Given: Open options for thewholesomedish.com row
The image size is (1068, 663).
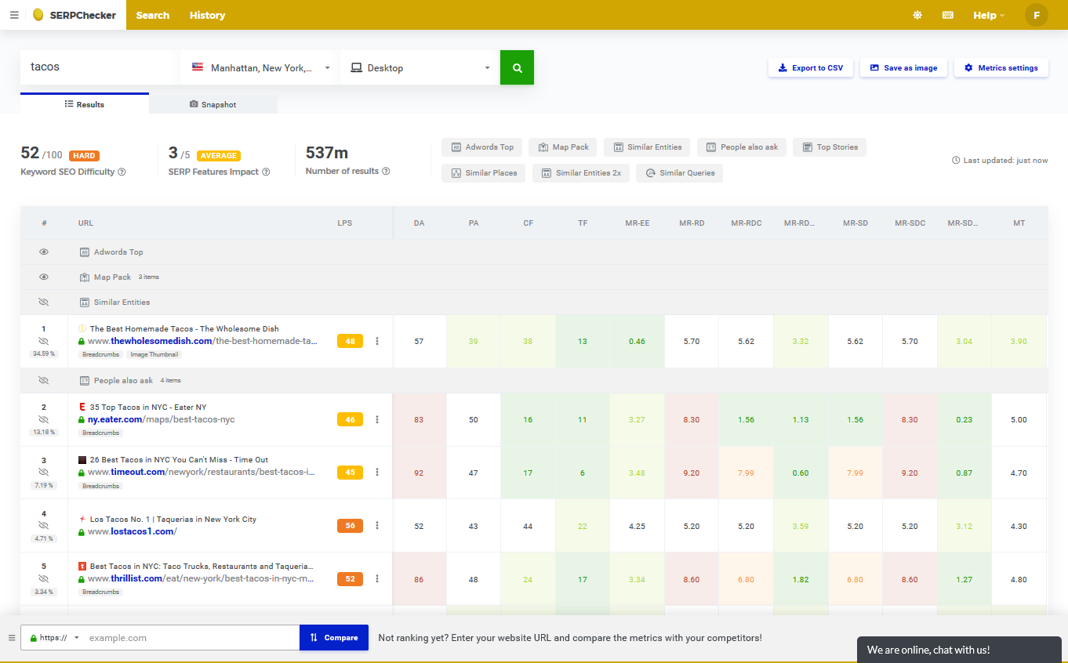Looking at the screenshot, I should (x=377, y=341).
